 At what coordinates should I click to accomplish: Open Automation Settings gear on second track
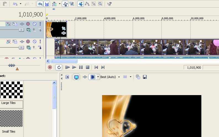(28, 42)
